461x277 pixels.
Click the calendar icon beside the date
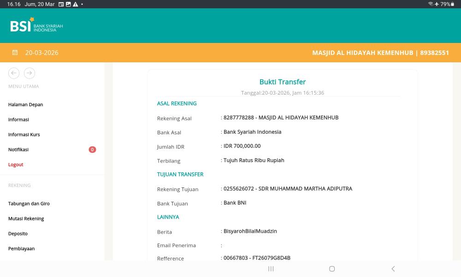pos(15,53)
